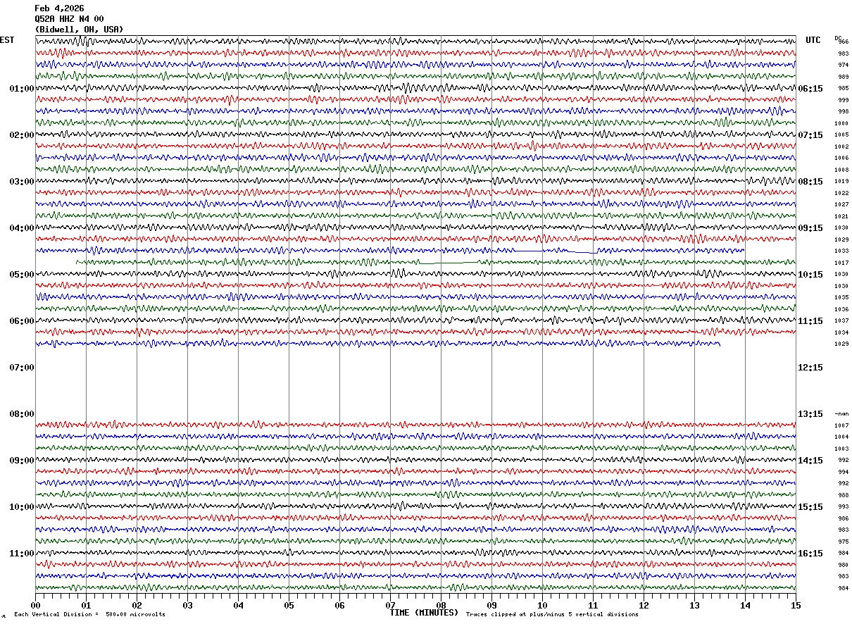Viewport: 852px width, 624px height.
Task: Click the DC offset value "1027"
Action: click(841, 204)
